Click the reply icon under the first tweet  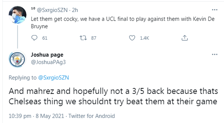(34, 38)
